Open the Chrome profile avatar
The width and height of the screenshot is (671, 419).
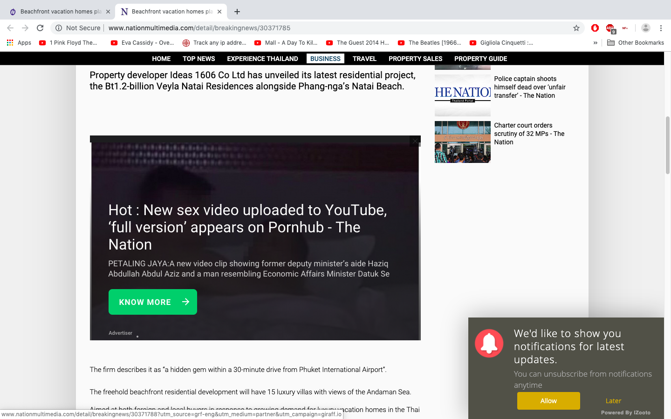[646, 28]
